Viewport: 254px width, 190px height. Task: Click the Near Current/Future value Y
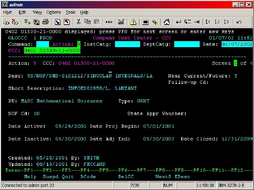[235, 76]
